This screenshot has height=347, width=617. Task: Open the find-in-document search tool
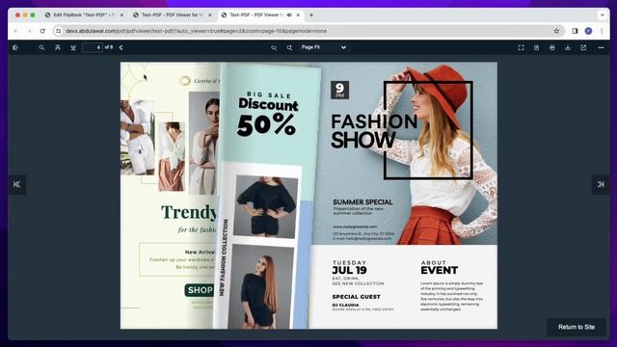tap(41, 47)
